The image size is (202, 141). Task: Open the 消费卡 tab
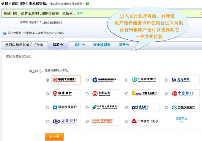click(124, 45)
